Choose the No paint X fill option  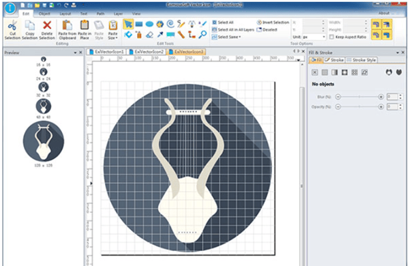(314, 72)
